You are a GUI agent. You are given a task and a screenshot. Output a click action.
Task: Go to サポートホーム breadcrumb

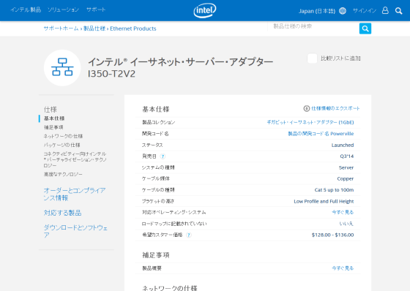(61, 29)
